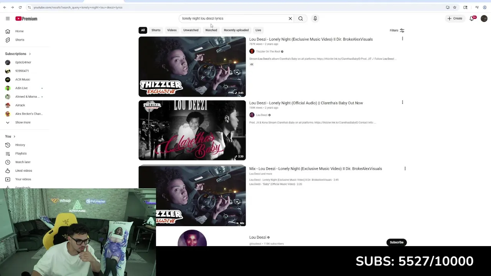The height and width of the screenshot is (276, 491).
Task: Select the Shorts filter chip
Action: click(x=156, y=30)
